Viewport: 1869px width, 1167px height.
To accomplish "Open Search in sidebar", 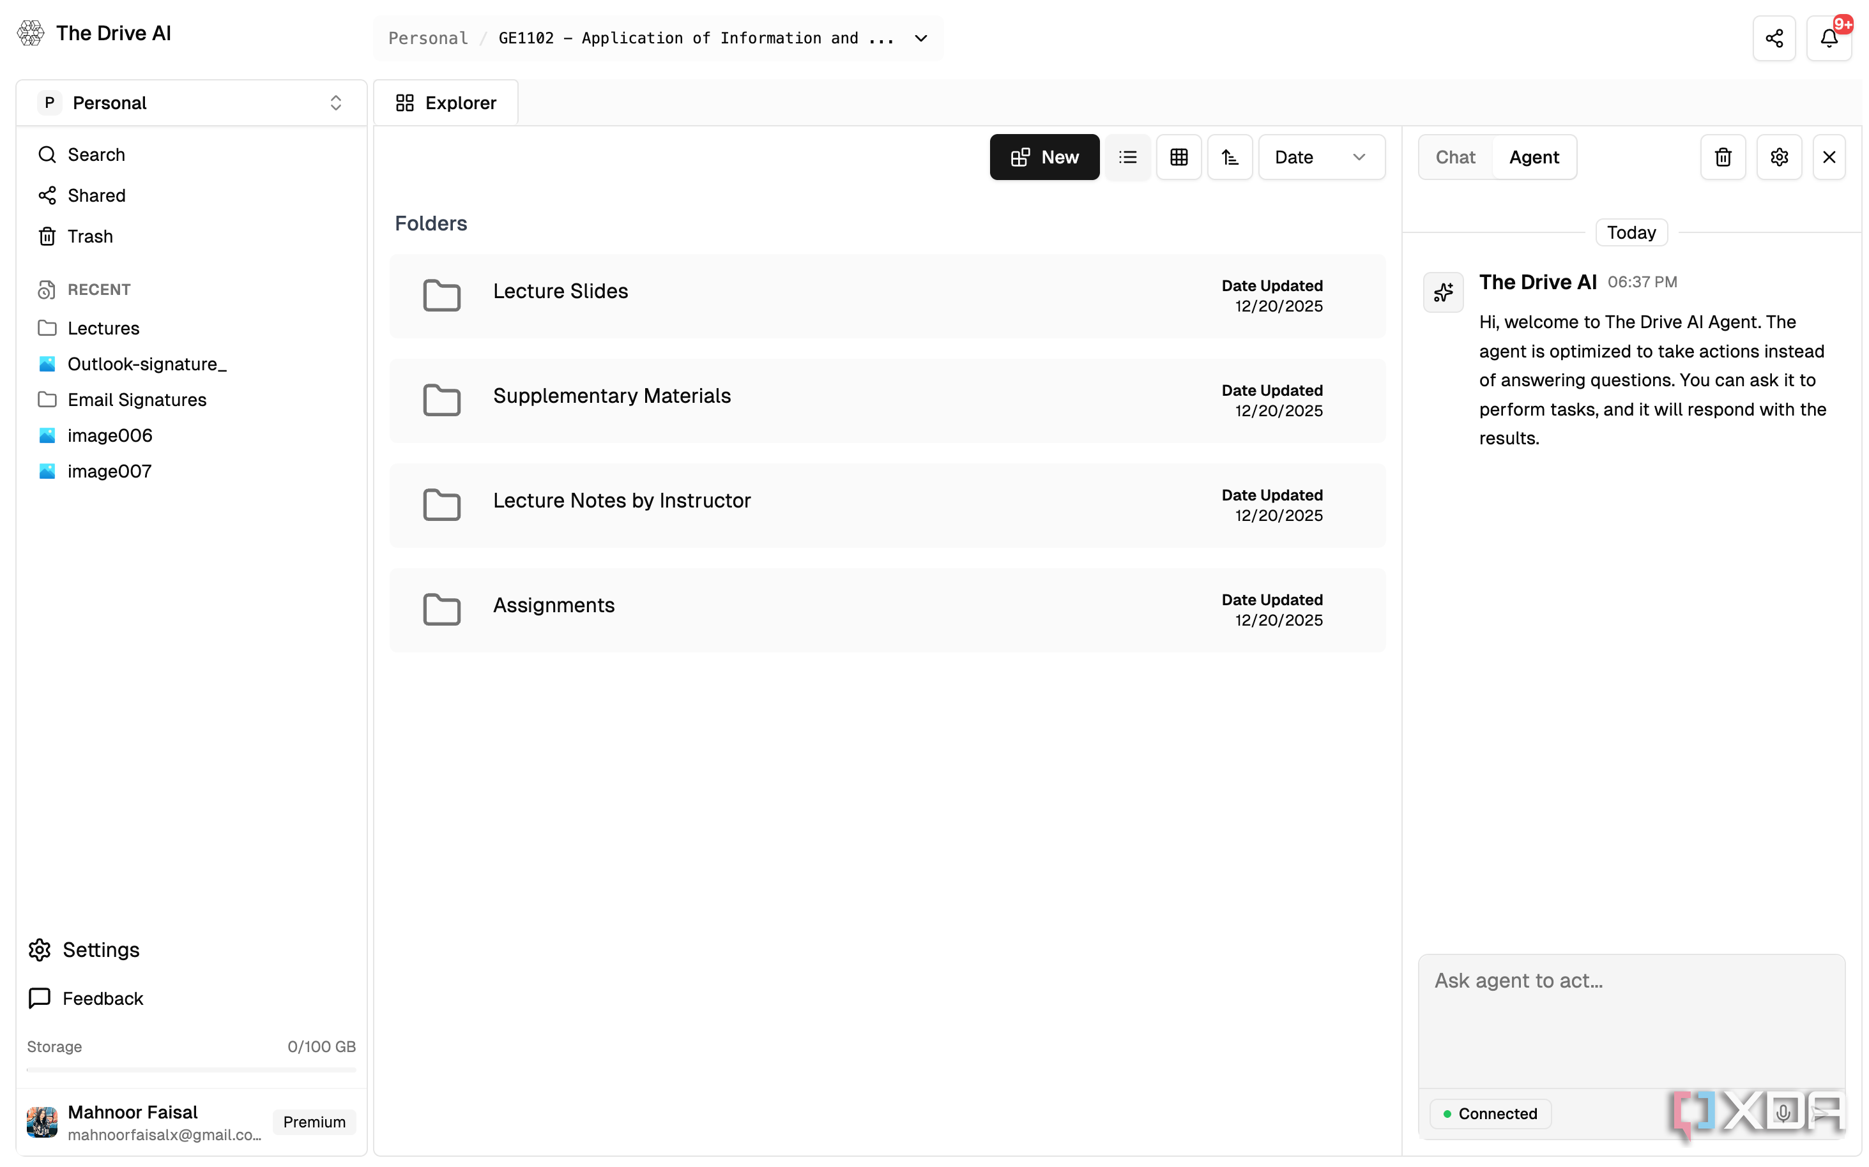I will [x=81, y=154].
